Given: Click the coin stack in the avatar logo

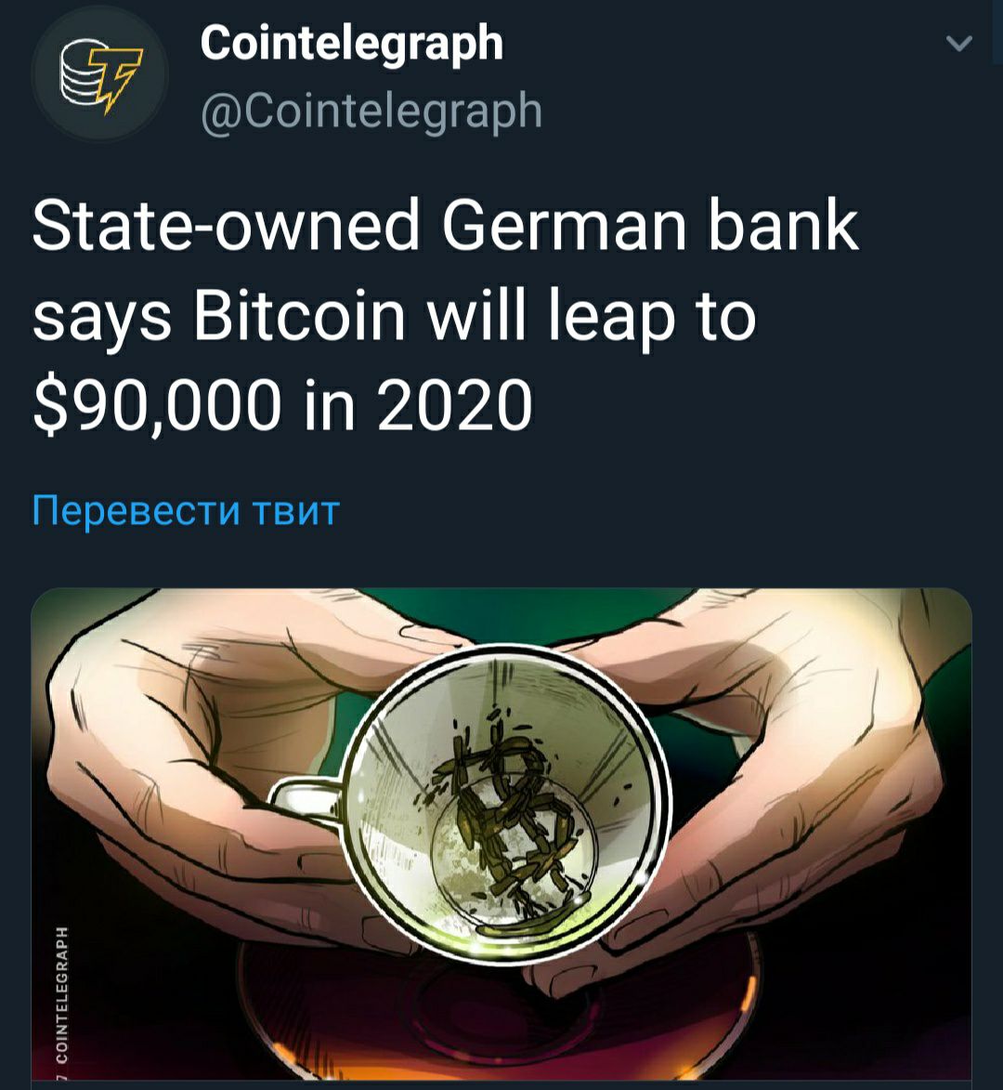Looking at the screenshot, I should pyautogui.click(x=81, y=72).
